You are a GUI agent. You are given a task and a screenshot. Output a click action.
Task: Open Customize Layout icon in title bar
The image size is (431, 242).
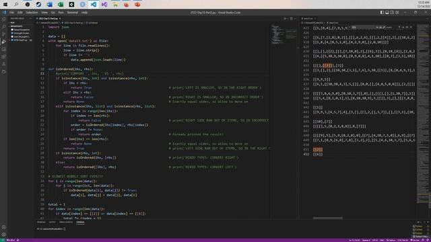pyautogui.click(x=397, y=12)
